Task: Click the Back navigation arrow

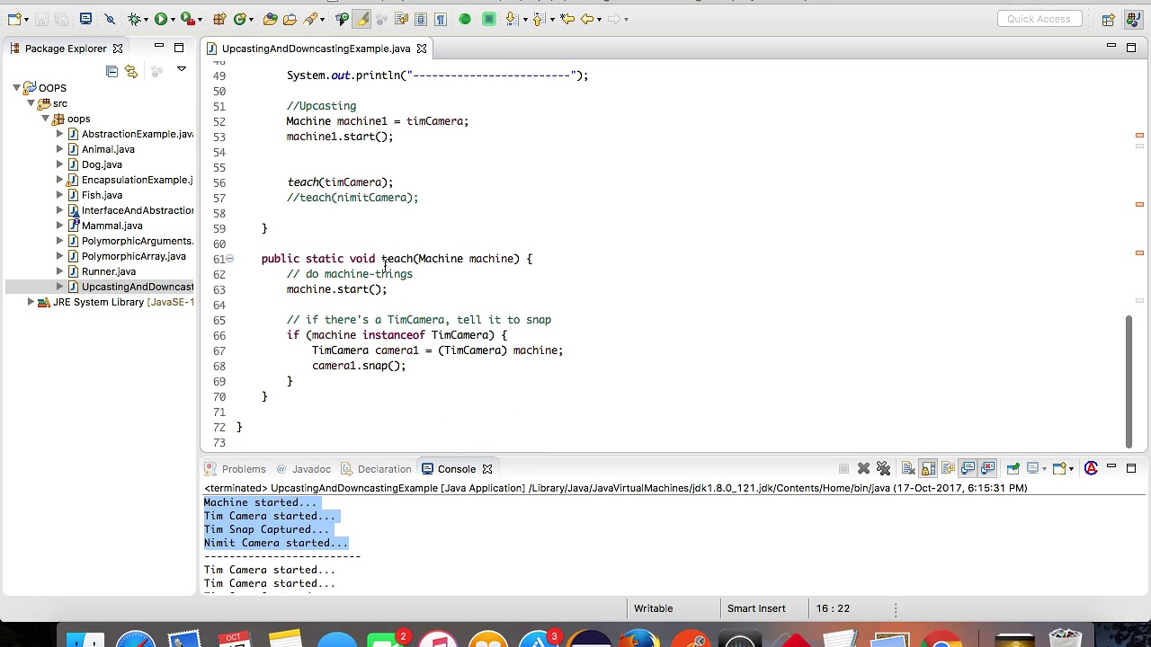Action: [587, 19]
